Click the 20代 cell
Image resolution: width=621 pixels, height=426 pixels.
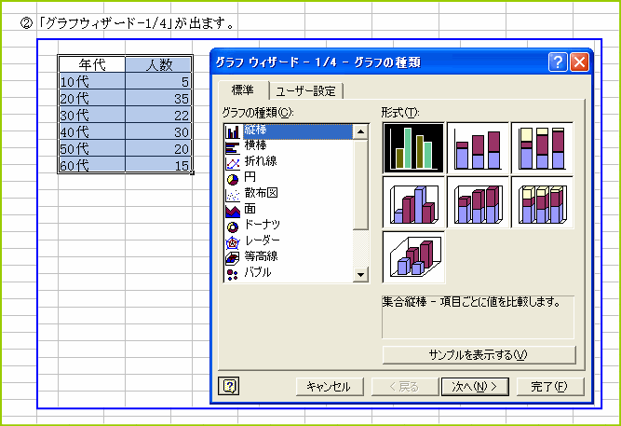coord(92,98)
